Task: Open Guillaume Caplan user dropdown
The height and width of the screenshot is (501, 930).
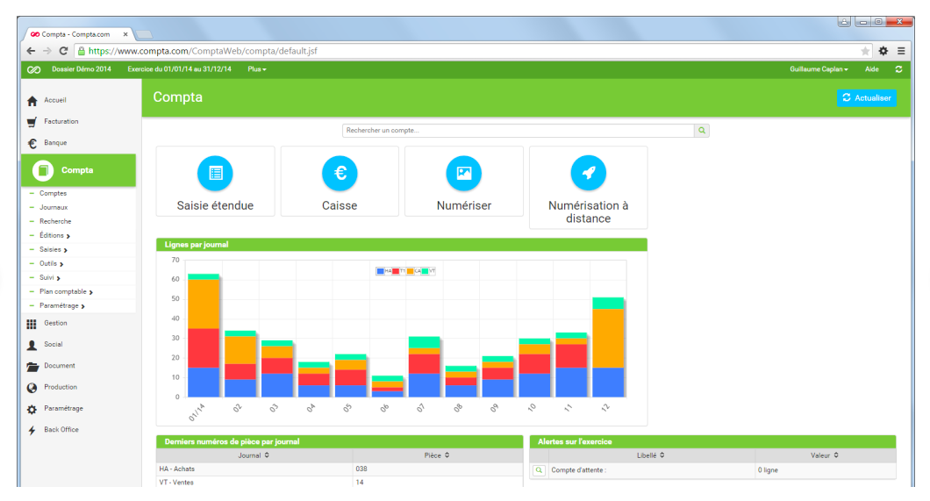Action: pyautogui.click(x=819, y=69)
